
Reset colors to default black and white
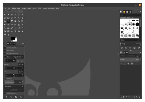click(11, 41)
